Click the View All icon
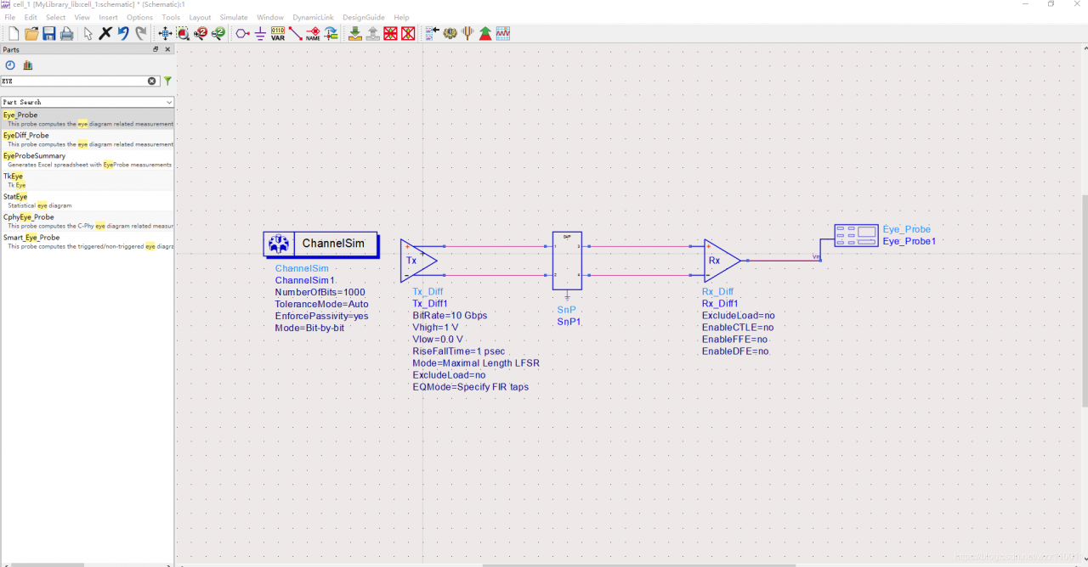Image resolution: width=1088 pixels, height=567 pixels. tap(165, 34)
